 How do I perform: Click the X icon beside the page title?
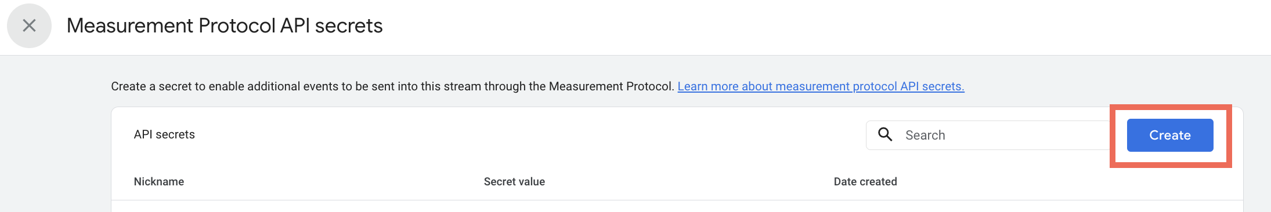[x=29, y=25]
